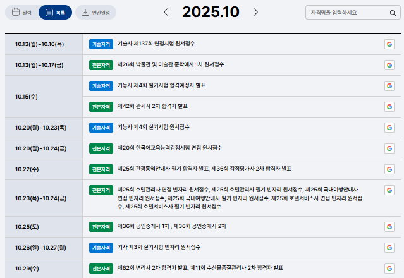Click 제62회 변리사 2차 합격자 발표 text
This screenshot has height=278, width=404.
(x=152, y=268)
